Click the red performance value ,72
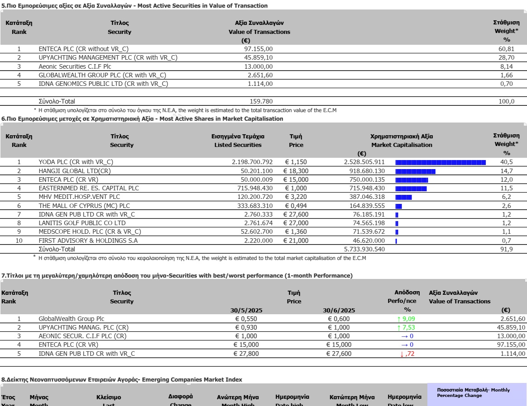This screenshot has width=527, height=406. pos(407,354)
